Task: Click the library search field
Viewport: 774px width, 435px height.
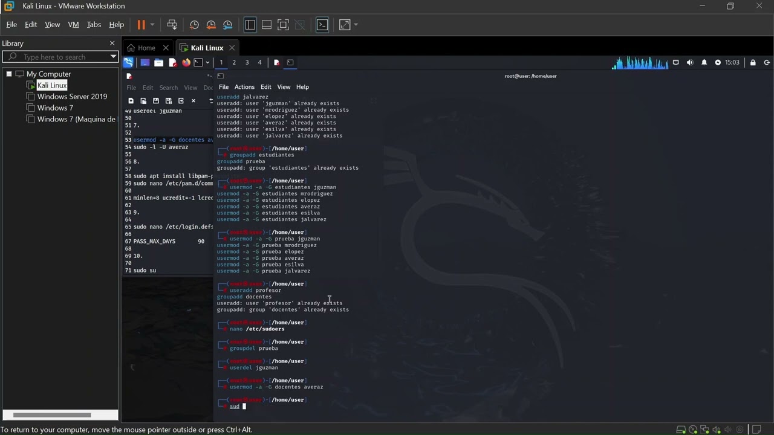Action: point(60,57)
